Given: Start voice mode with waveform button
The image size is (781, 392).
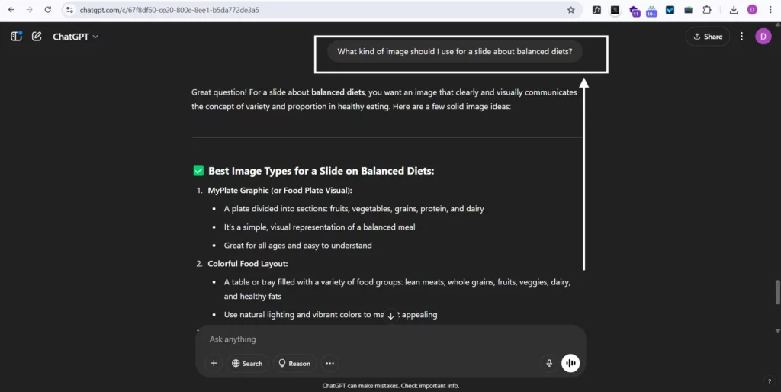Looking at the screenshot, I should (570, 364).
